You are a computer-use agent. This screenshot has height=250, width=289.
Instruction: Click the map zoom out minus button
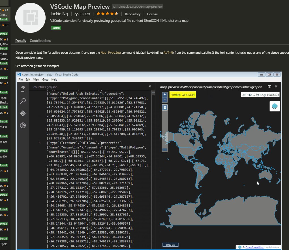(164, 100)
